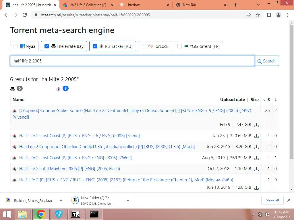The width and height of the screenshot is (294, 220).
Task: Click the Search button
Action: coord(267,61)
